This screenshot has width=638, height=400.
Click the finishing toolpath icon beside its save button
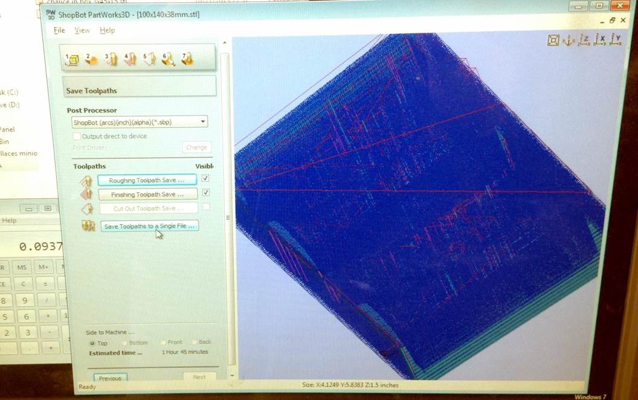click(x=86, y=194)
